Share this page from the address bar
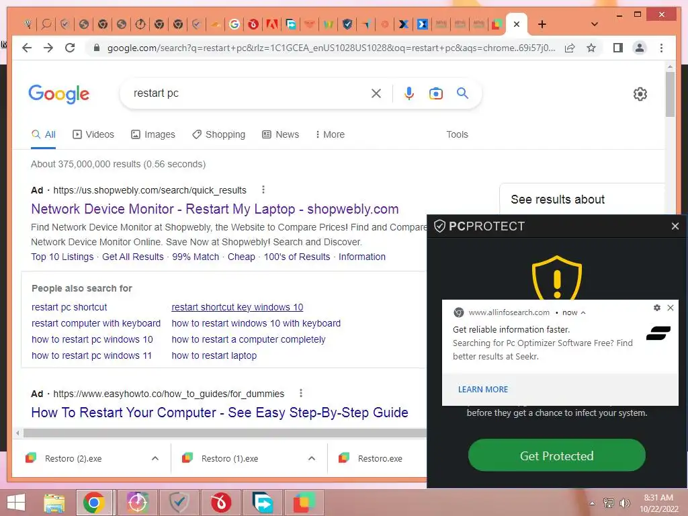 [570, 48]
